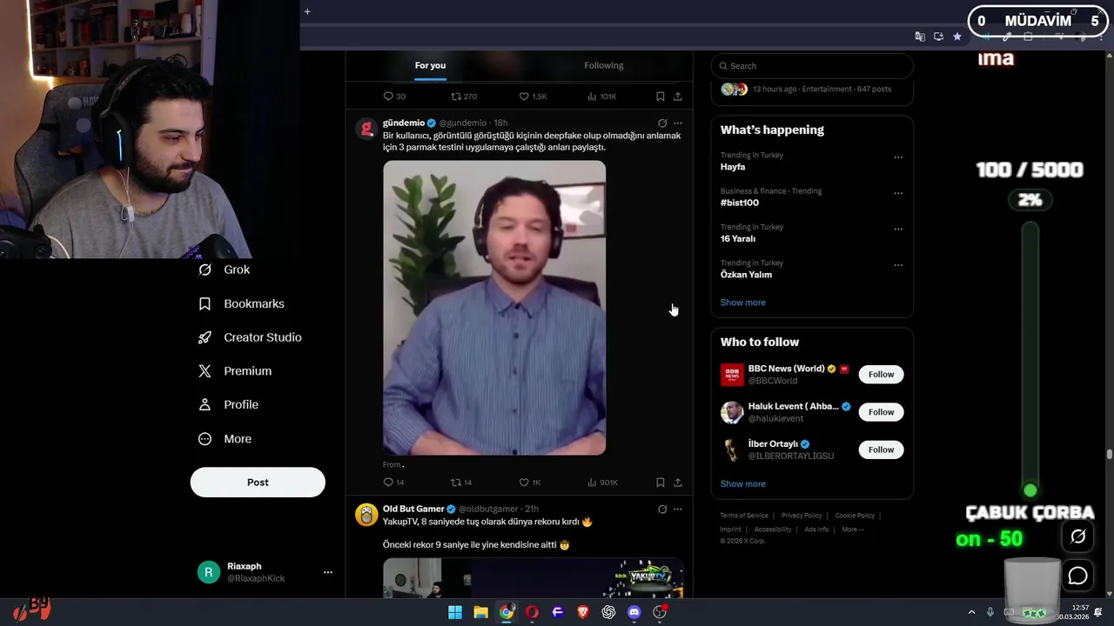1114x626 pixels.
Task: Reply to the gundemio deepfake post
Action: tap(393, 483)
